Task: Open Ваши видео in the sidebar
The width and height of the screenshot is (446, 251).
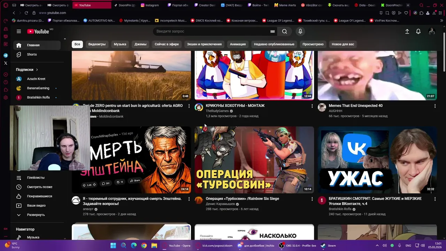Action: click(37, 205)
